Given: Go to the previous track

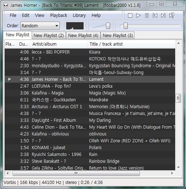Looking at the screenshot, I should click(x=155, y=15).
